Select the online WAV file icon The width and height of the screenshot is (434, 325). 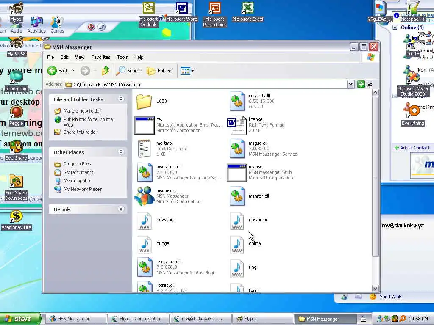click(x=237, y=244)
